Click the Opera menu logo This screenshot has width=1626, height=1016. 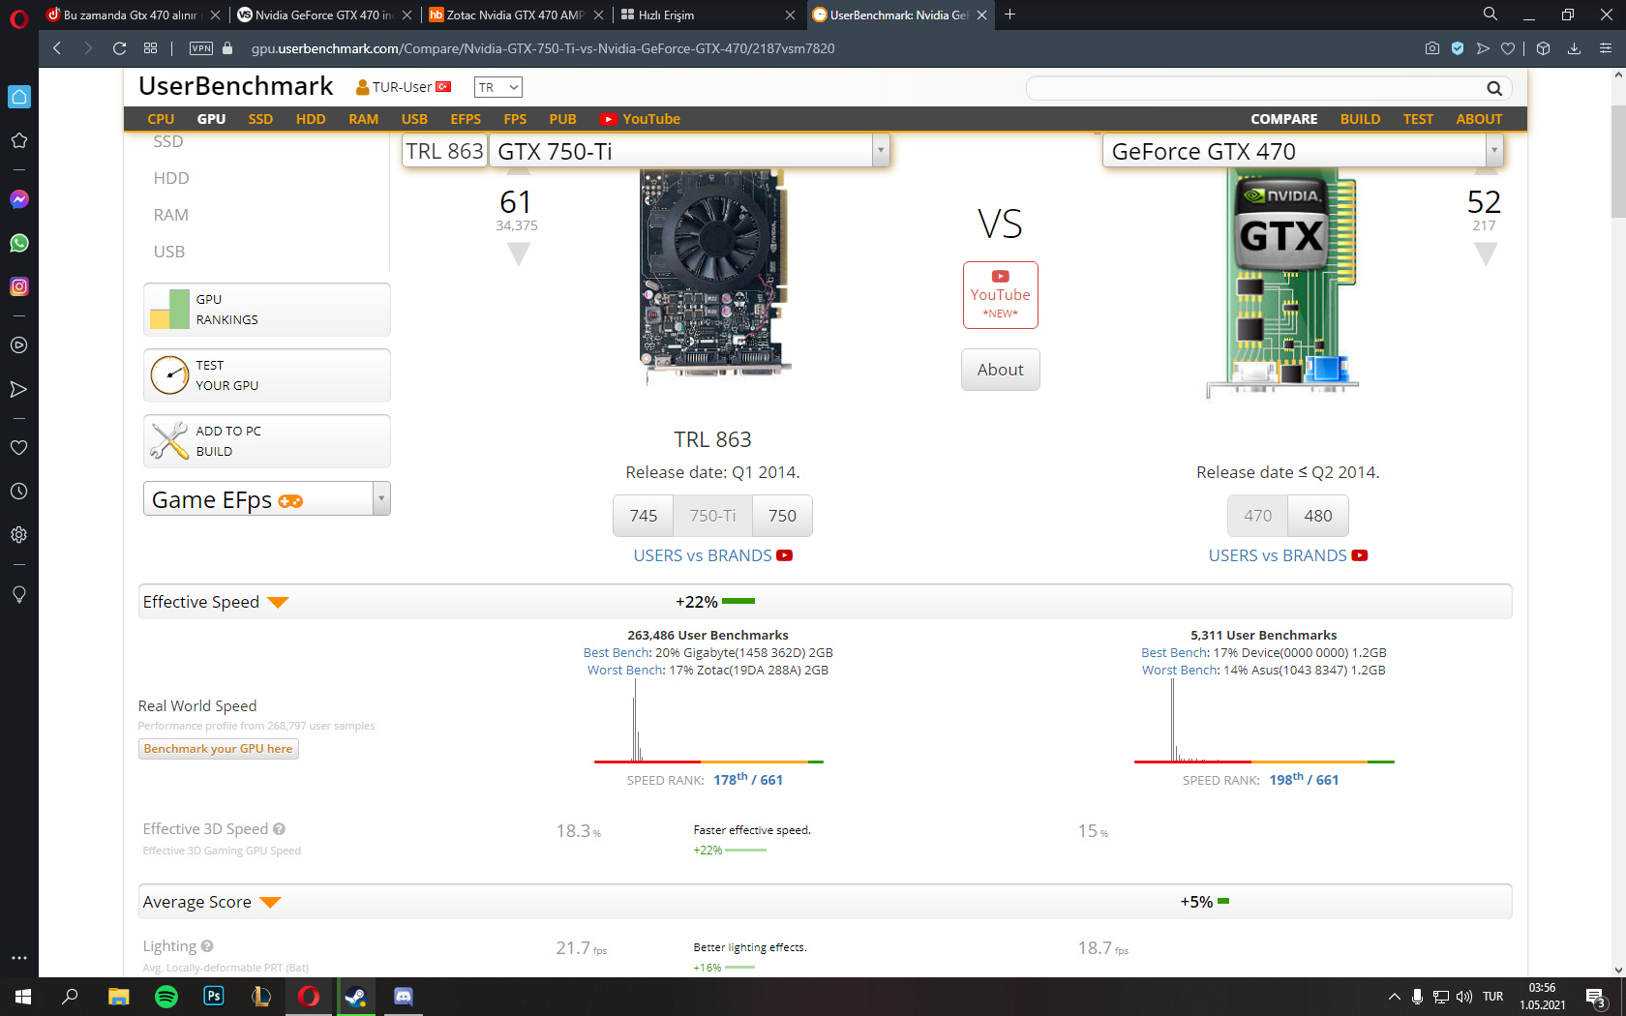click(18, 17)
